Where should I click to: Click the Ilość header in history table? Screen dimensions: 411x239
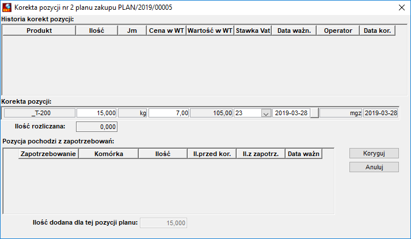pos(97,31)
